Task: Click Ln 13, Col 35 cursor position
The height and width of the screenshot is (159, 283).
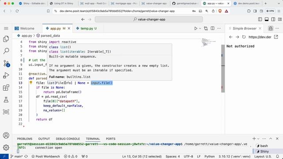Action: (142, 156)
